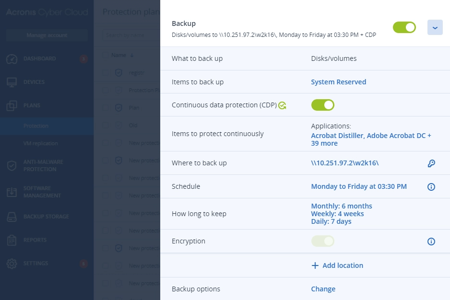Open the How long to keep retention settings
450x300 pixels.
(x=342, y=214)
